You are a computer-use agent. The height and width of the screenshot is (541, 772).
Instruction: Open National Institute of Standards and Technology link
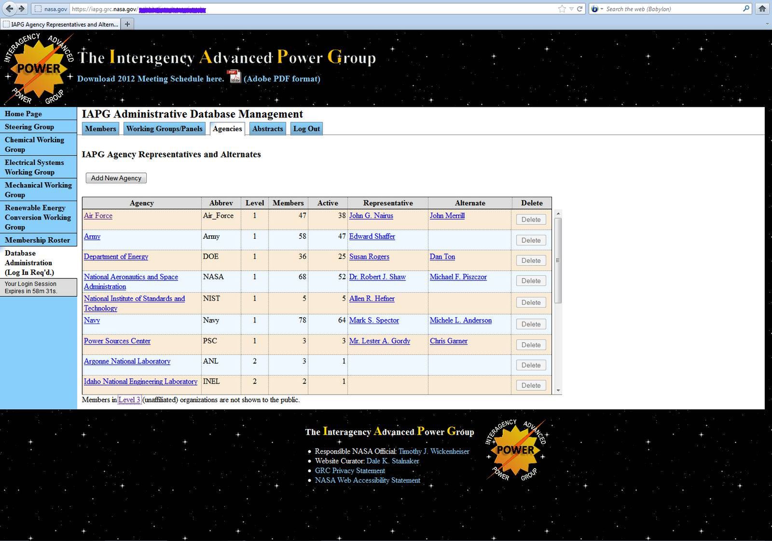(134, 303)
